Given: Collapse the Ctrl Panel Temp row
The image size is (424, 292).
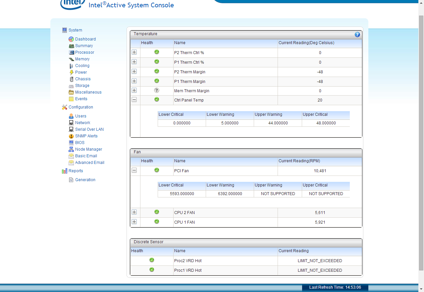Looking at the screenshot, I should pos(134,100).
